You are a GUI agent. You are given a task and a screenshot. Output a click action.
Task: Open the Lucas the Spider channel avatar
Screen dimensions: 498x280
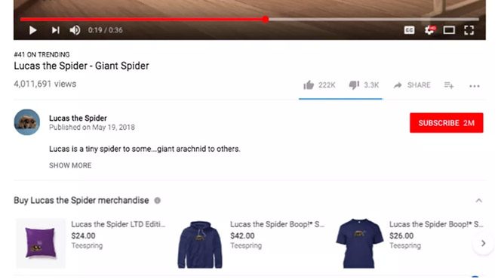click(27, 122)
